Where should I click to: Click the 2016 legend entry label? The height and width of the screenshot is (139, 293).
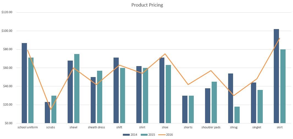[170, 135]
